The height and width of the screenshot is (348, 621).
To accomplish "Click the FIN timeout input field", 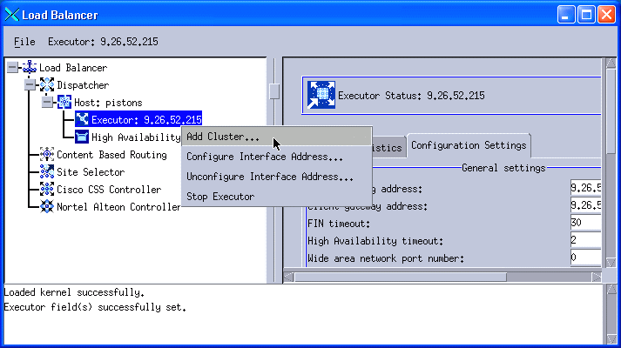I will pyautogui.click(x=584, y=222).
